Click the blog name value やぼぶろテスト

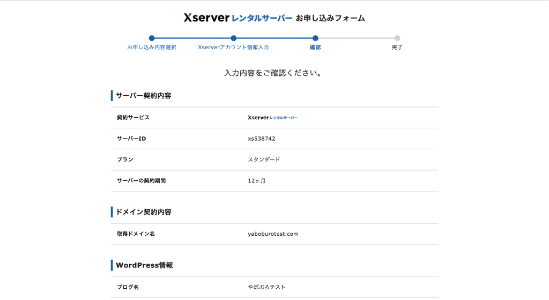(x=267, y=287)
